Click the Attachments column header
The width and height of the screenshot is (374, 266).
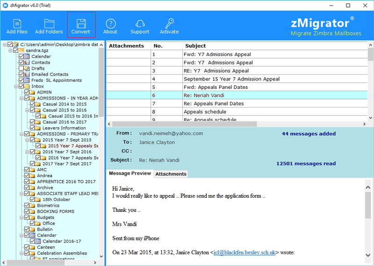click(x=128, y=46)
